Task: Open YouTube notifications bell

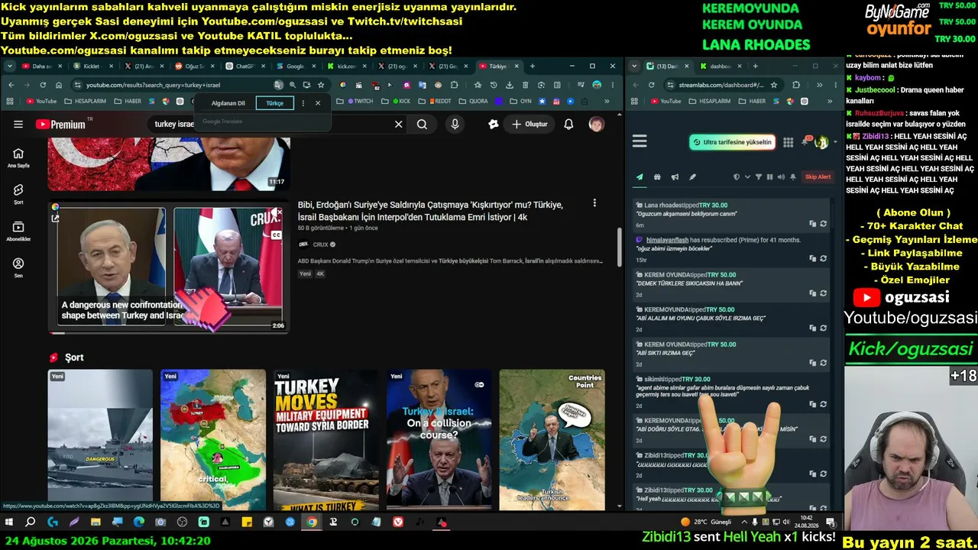Action: coord(568,125)
